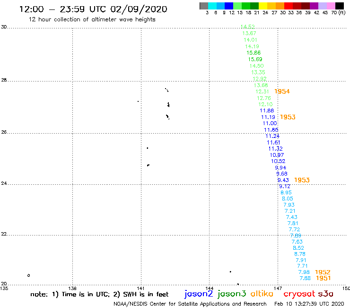Click the NOAA/NESDIS credit line
This screenshot has width=350, height=308.
[x=190, y=304]
